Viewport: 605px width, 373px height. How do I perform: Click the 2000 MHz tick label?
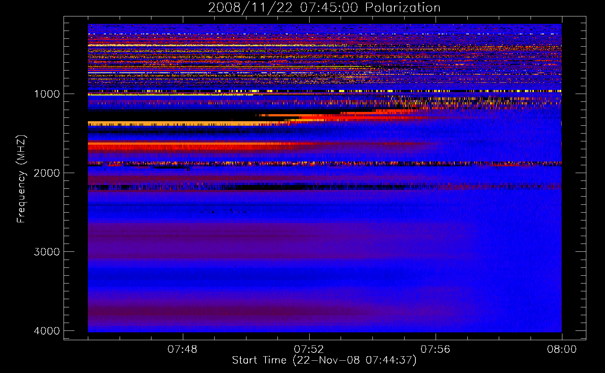(47, 173)
